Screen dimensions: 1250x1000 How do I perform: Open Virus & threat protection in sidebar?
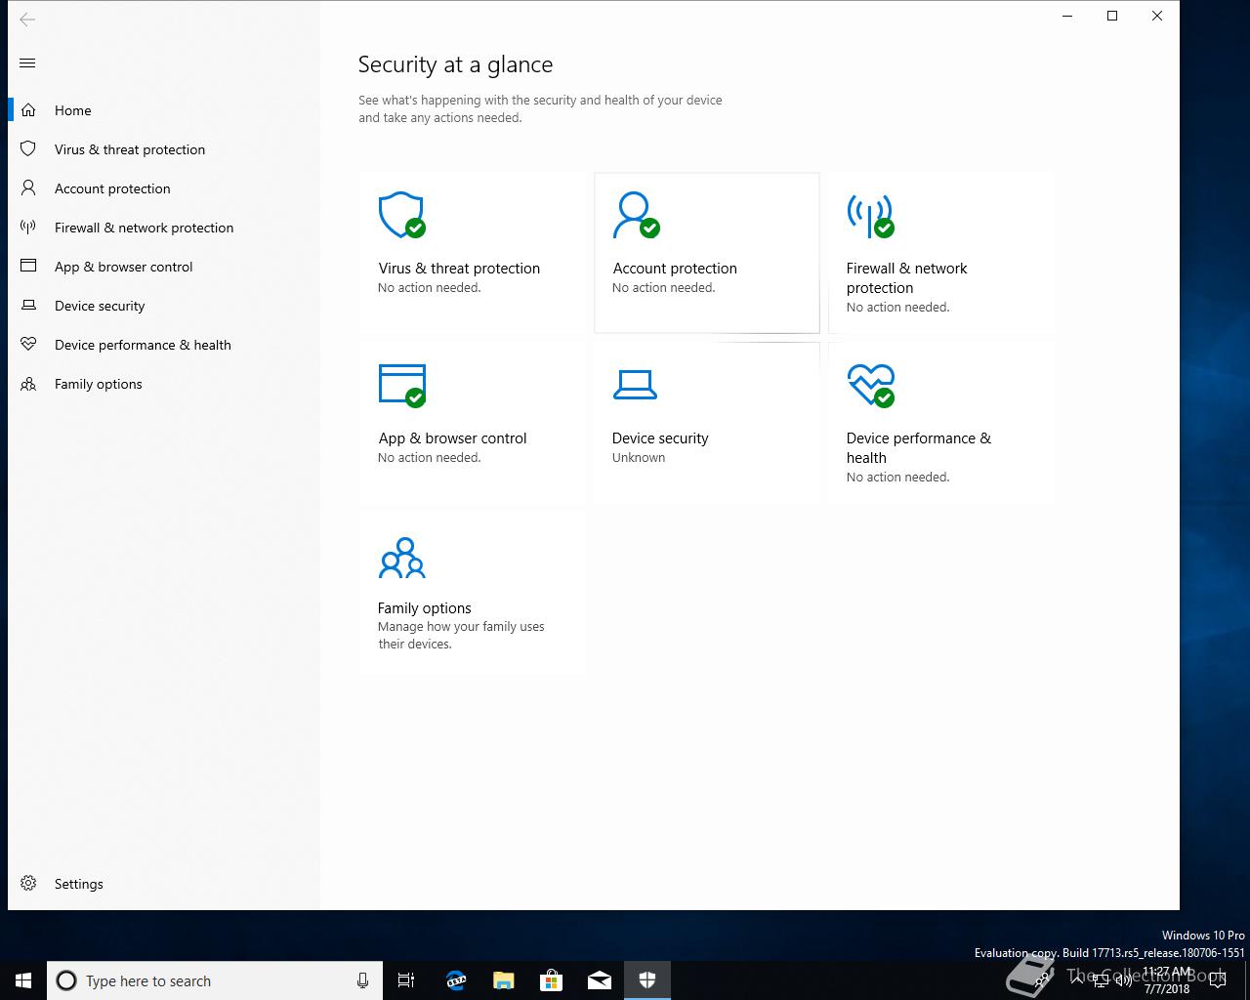(164, 149)
